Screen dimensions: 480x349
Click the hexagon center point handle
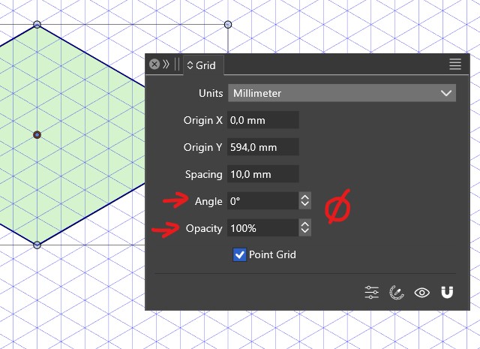(x=37, y=135)
